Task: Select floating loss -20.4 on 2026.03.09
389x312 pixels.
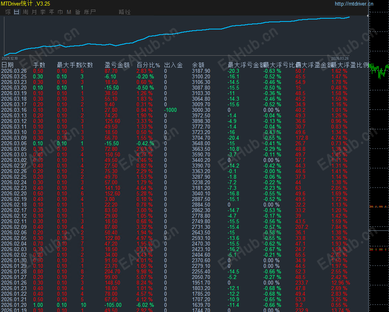Action: point(234,138)
